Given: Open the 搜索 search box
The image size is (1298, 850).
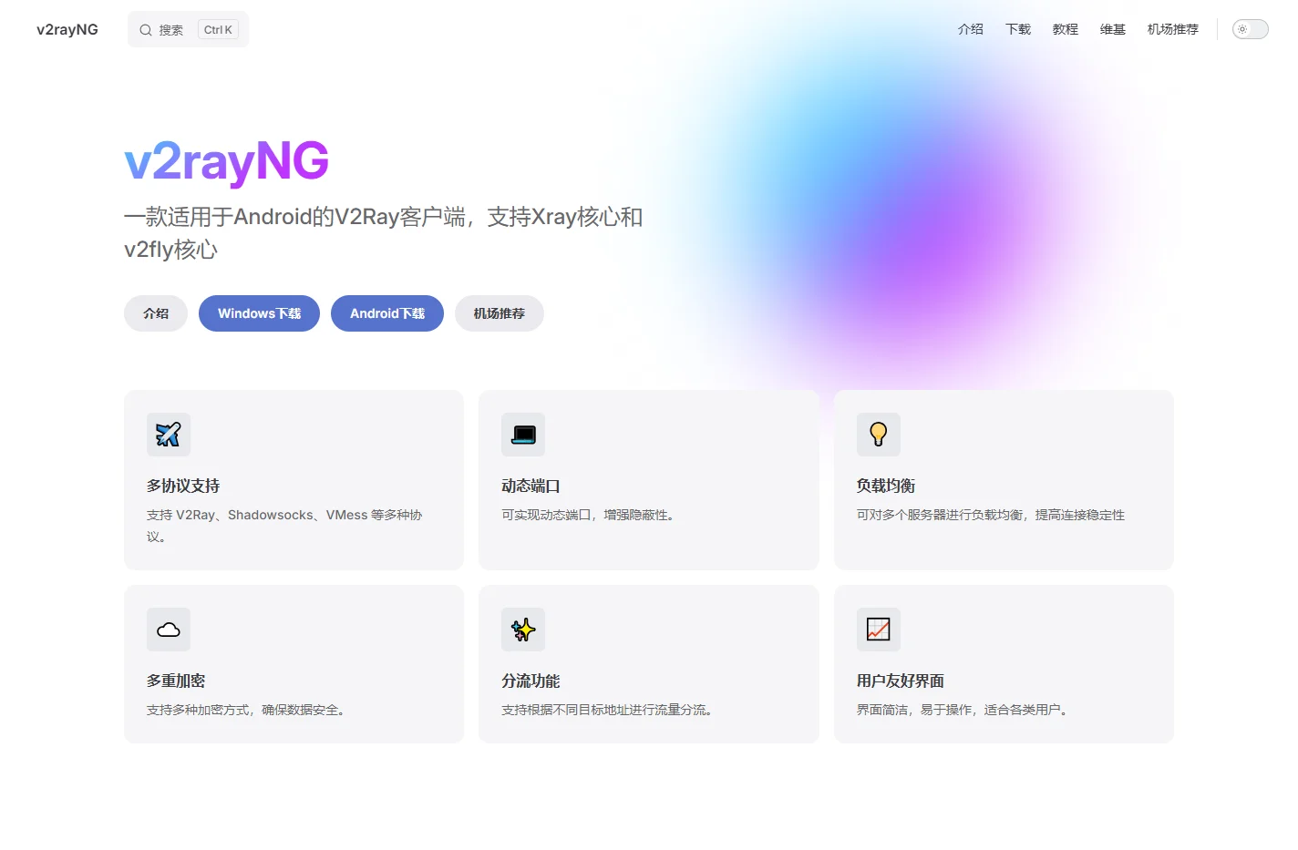Looking at the screenshot, I should [188, 29].
